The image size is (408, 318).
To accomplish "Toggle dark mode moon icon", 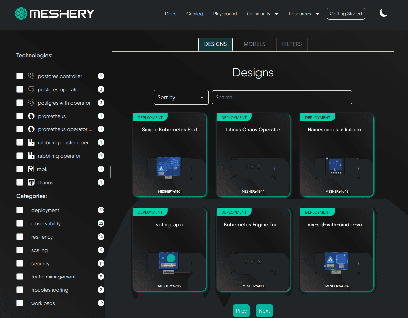I will tap(384, 13).
